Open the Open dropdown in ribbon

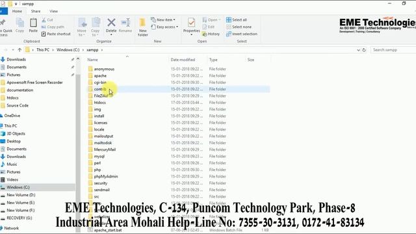click(211, 20)
